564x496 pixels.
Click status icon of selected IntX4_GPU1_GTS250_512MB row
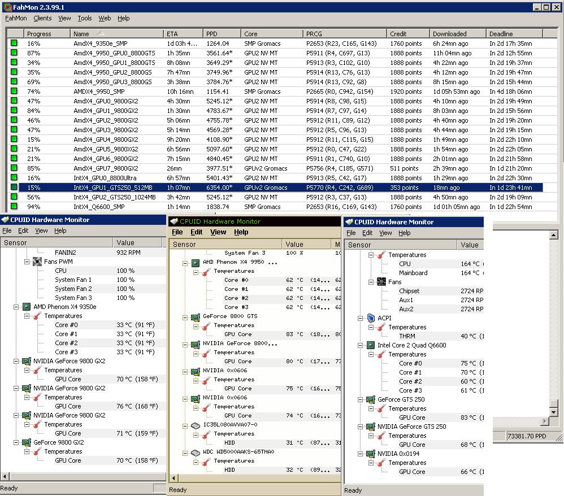14,187
